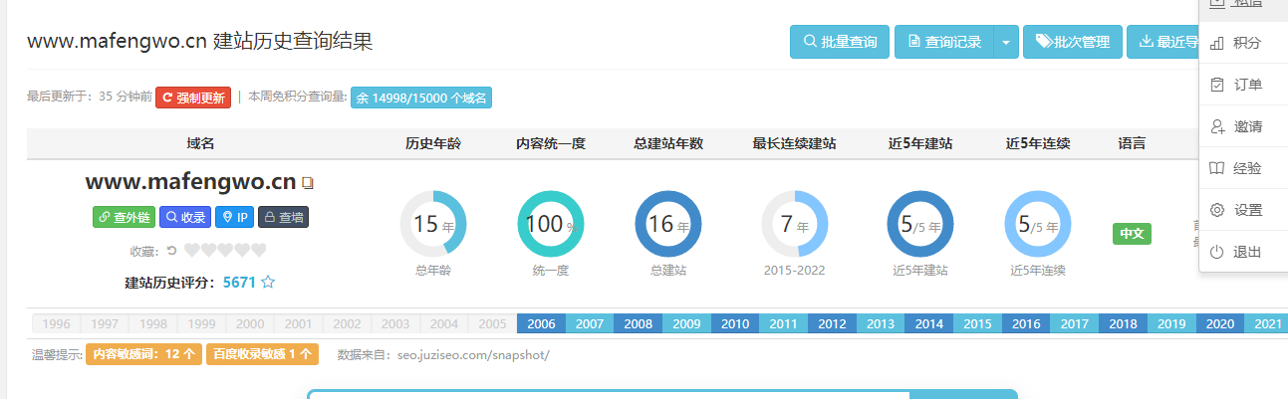
Task: Select year 2008 in the timeline
Action: (638, 323)
